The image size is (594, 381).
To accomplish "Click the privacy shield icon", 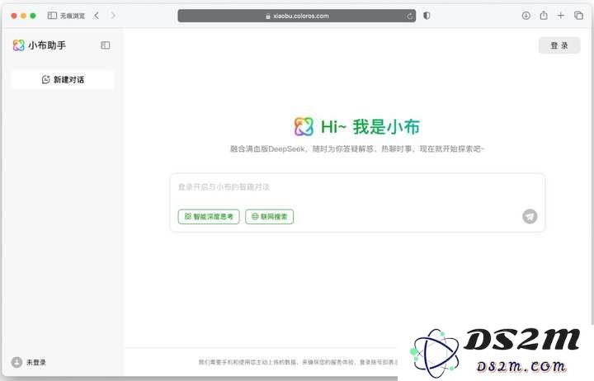I will click(x=427, y=16).
